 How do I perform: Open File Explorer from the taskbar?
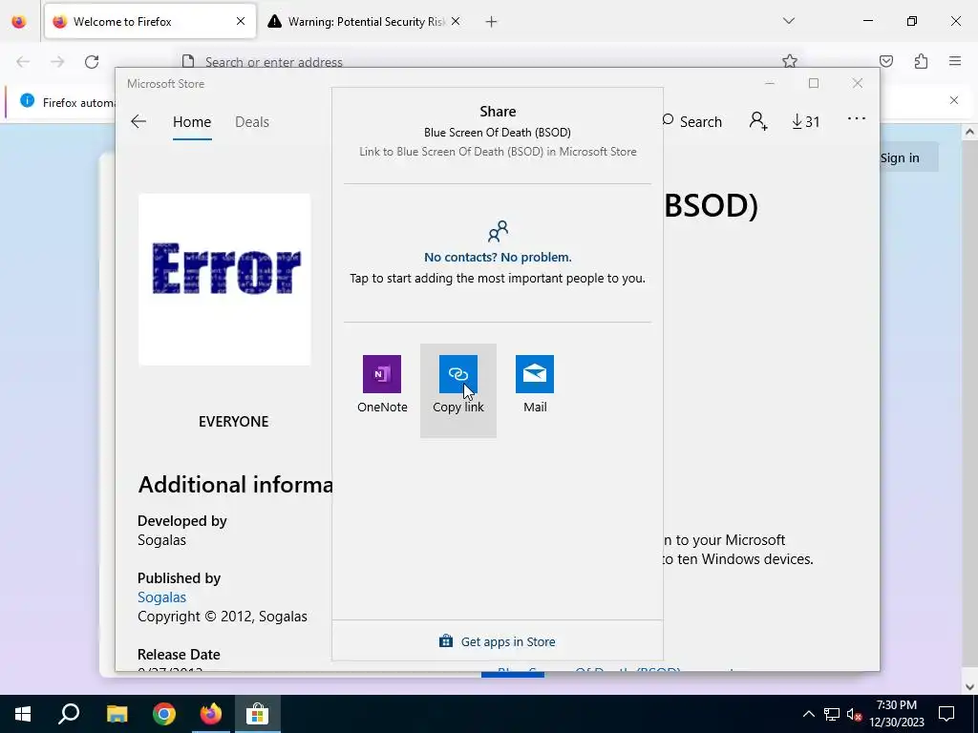point(117,714)
